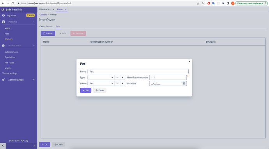Click the Petclinic section icon
Image resolution: width=269 pixels, height=149 pixels.
point(4,22)
